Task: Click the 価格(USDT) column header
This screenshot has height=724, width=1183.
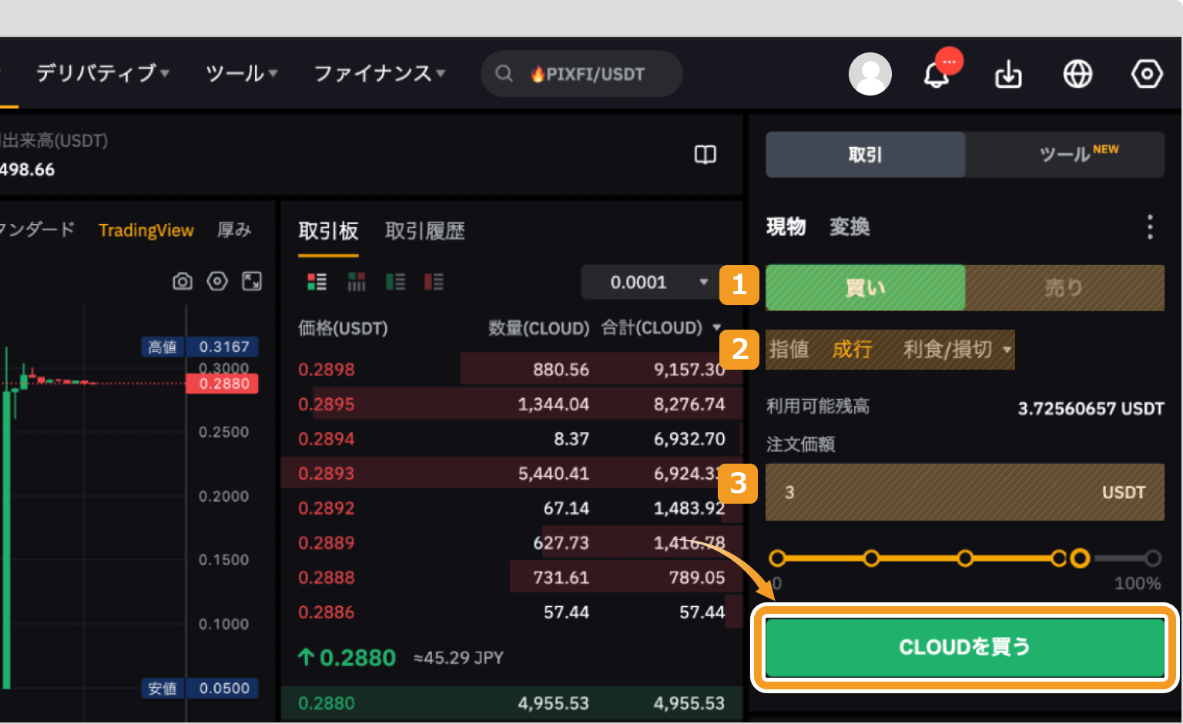Action: pyautogui.click(x=343, y=328)
